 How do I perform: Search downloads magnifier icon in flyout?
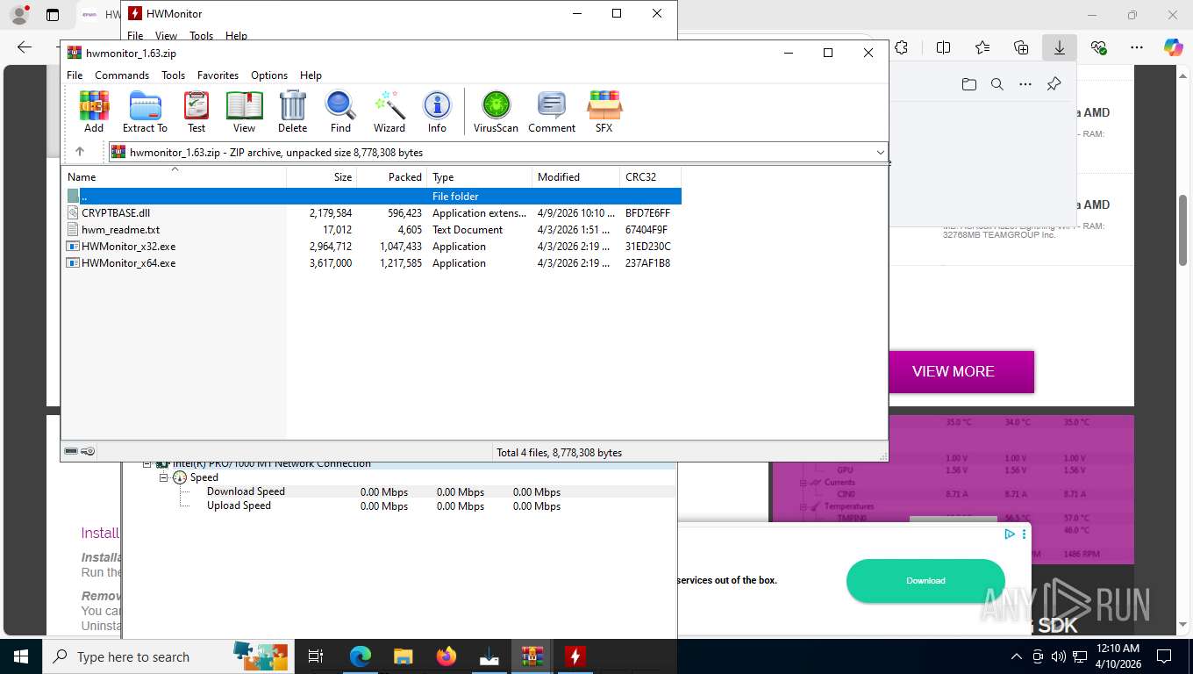997,84
